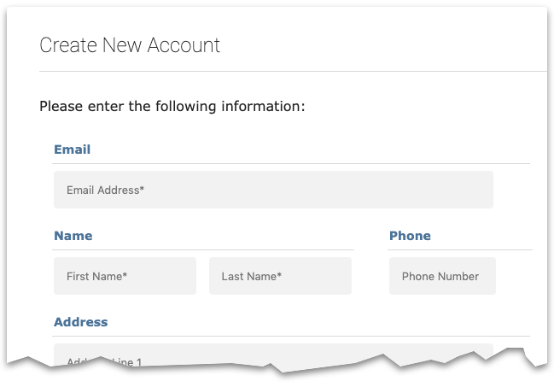The width and height of the screenshot is (554, 387).
Task: Click into the Phone Number field
Action: point(441,276)
